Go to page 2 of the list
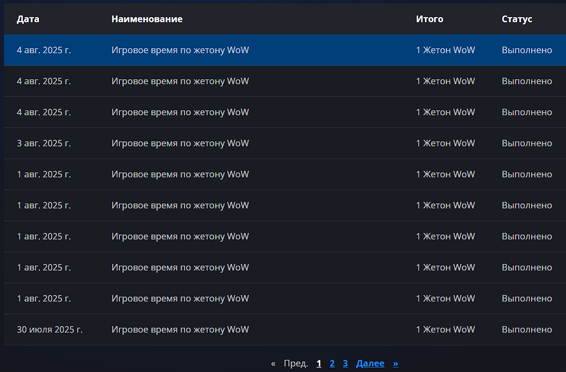Viewport: 566px width, 372px height. (332, 363)
